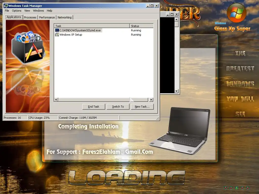Minimize the Task Manager window
This screenshot has height=194, width=259.
click(148, 6)
